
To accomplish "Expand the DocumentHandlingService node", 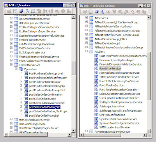I will [11, 18].
